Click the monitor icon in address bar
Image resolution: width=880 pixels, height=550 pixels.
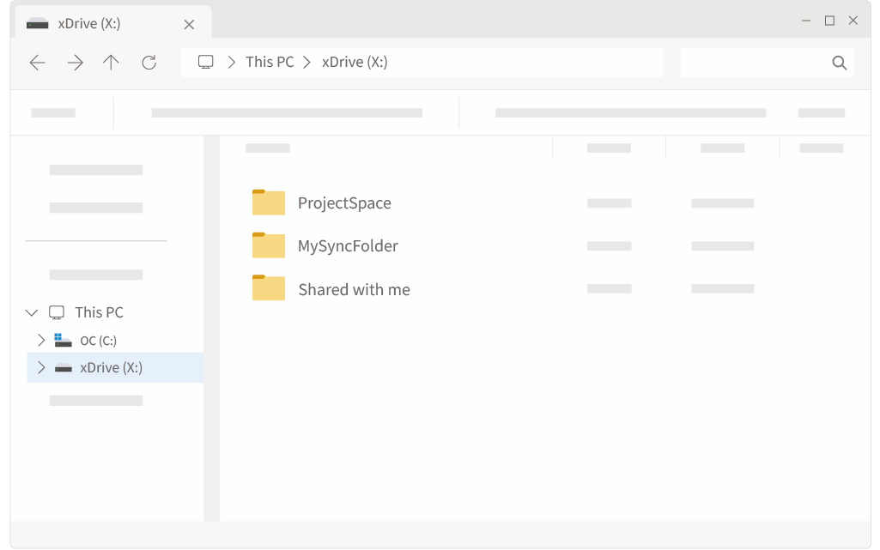(x=206, y=62)
